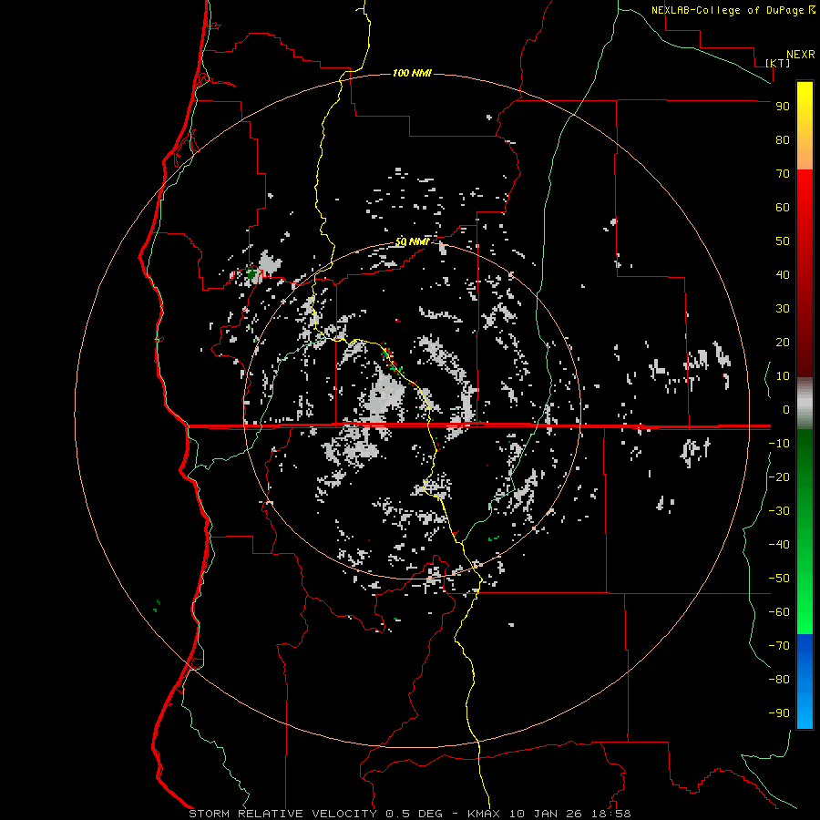820x820 pixels.
Task: Pick the -60 scale label
Action: 779,612
